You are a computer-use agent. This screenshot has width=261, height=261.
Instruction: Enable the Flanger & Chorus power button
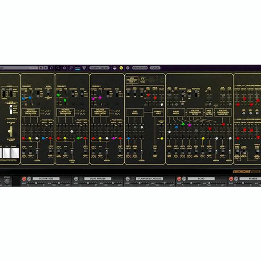128,179
